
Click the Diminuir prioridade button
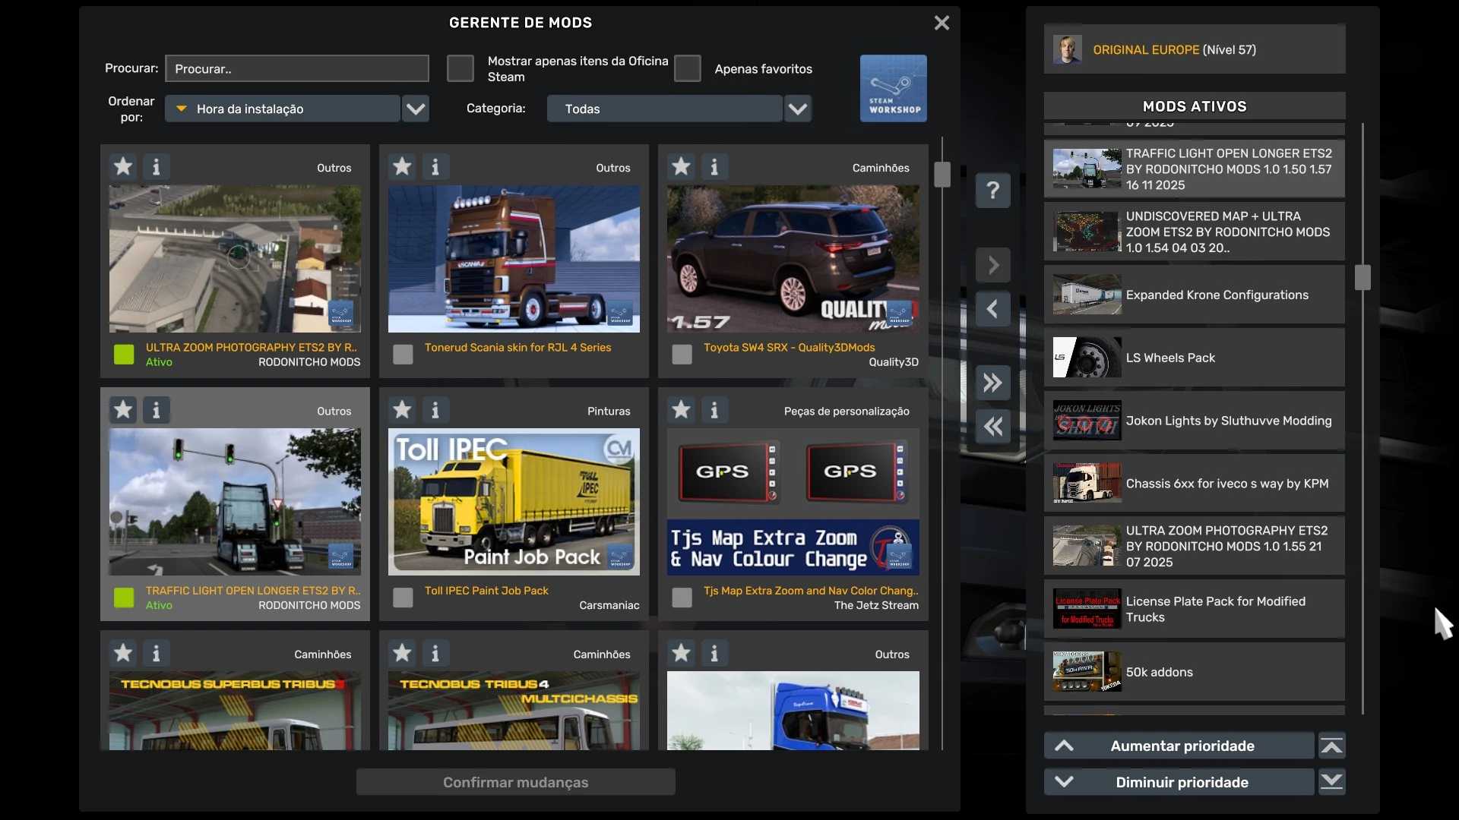1179,782
